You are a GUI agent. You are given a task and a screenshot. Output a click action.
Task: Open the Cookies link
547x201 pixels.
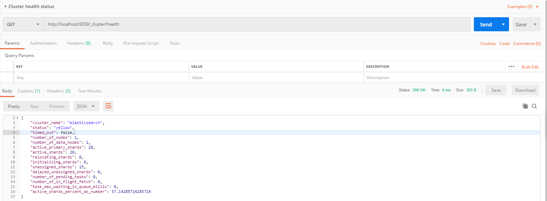click(x=488, y=44)
